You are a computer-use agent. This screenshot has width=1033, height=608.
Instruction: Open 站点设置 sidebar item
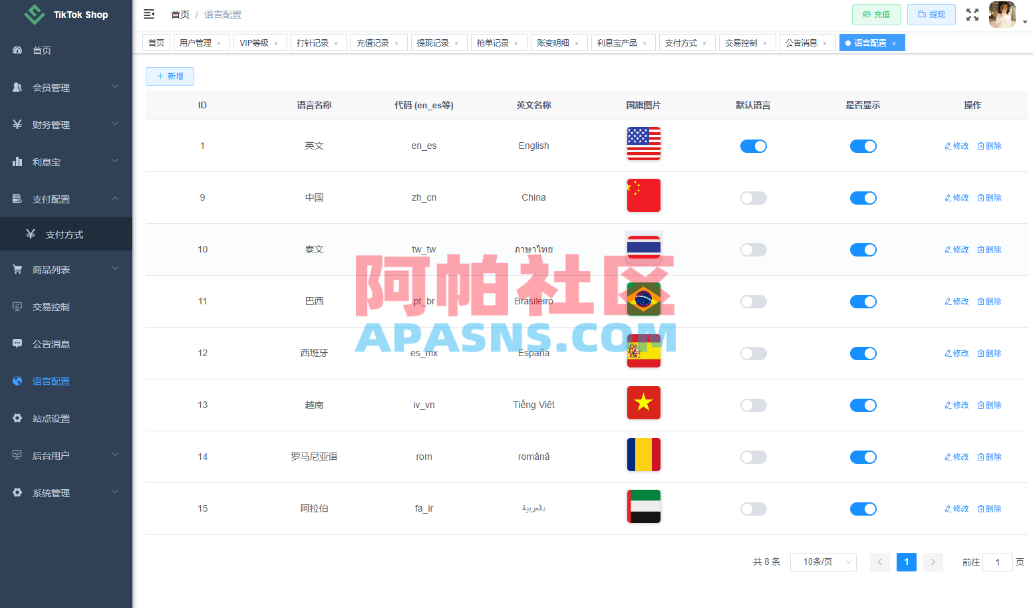coord(66,419)
